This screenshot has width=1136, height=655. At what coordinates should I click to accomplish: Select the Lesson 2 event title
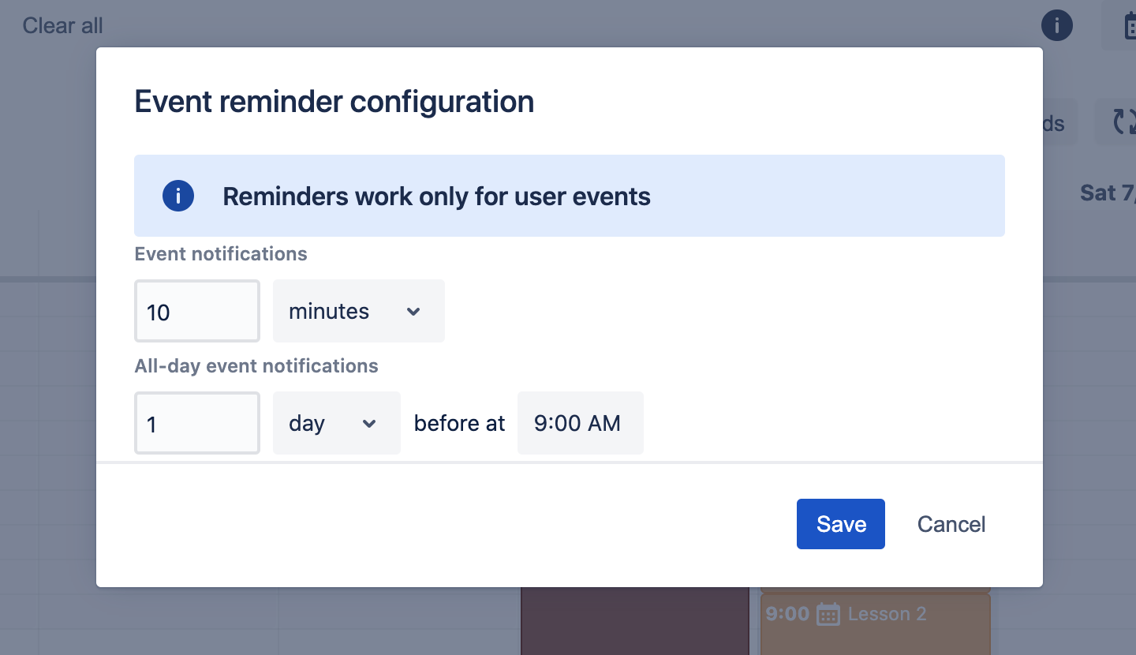[887, 614]
